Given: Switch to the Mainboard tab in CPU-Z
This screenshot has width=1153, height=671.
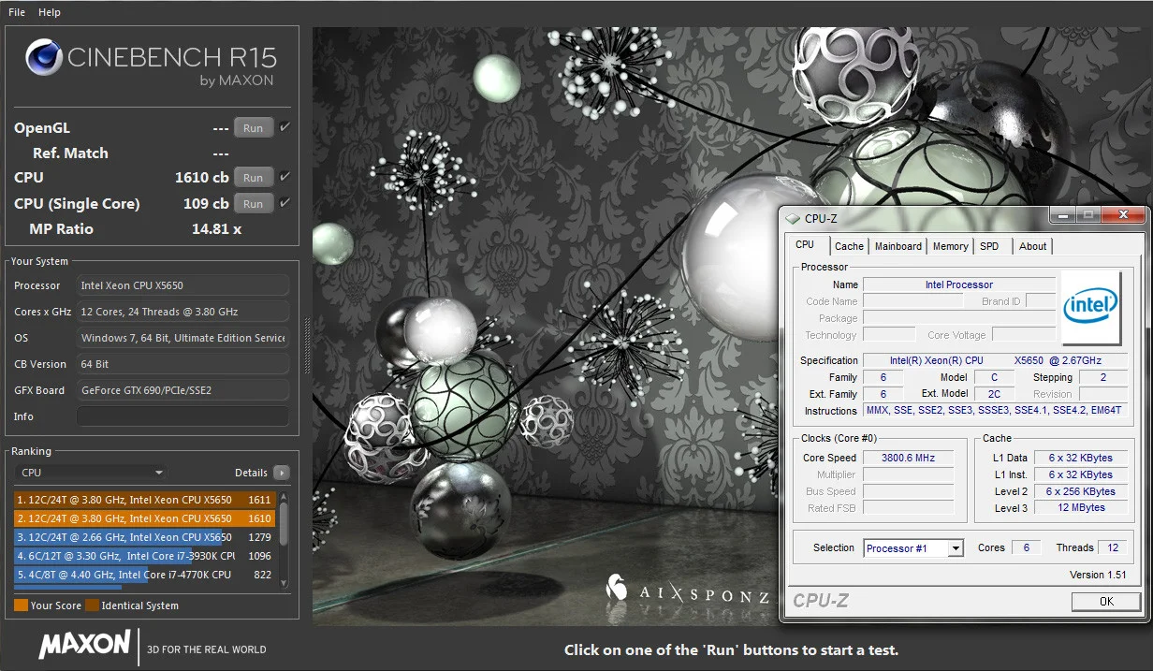Looking at the screenshot, I should [x=898, y=246].
